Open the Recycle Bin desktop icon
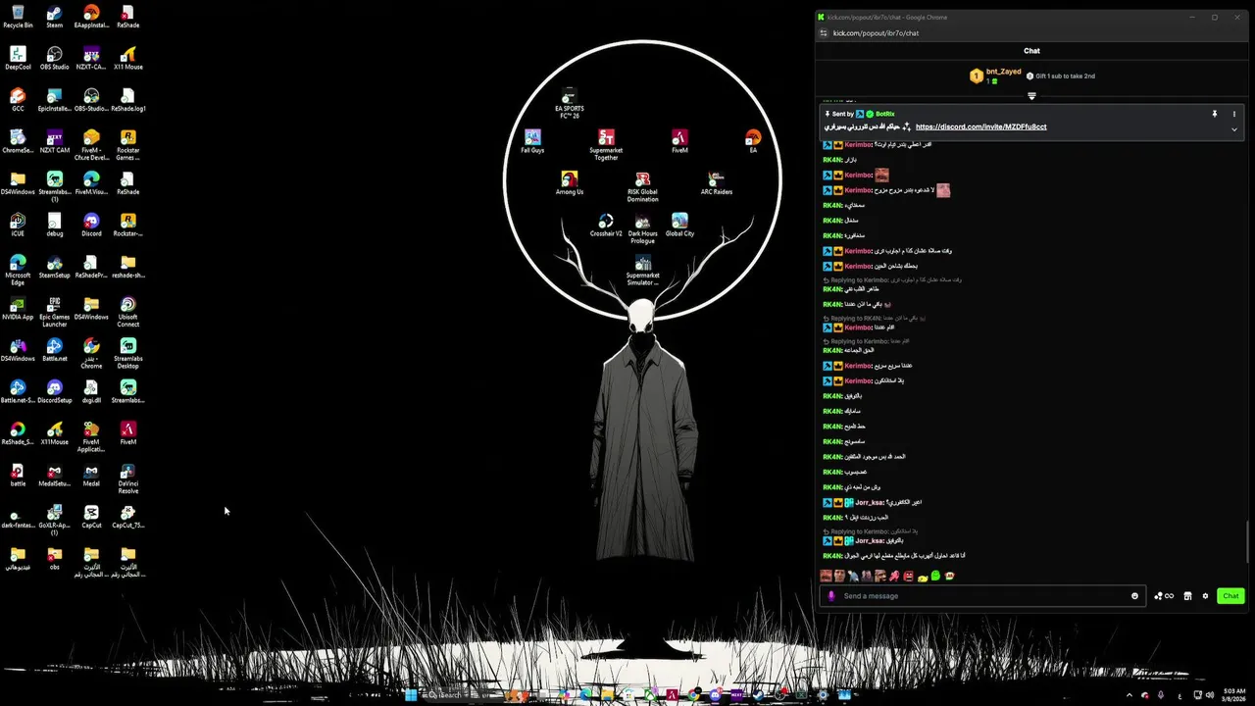The width and height of the screenshot is (1255, 706). pyautogui.click(x=18, y=17)
